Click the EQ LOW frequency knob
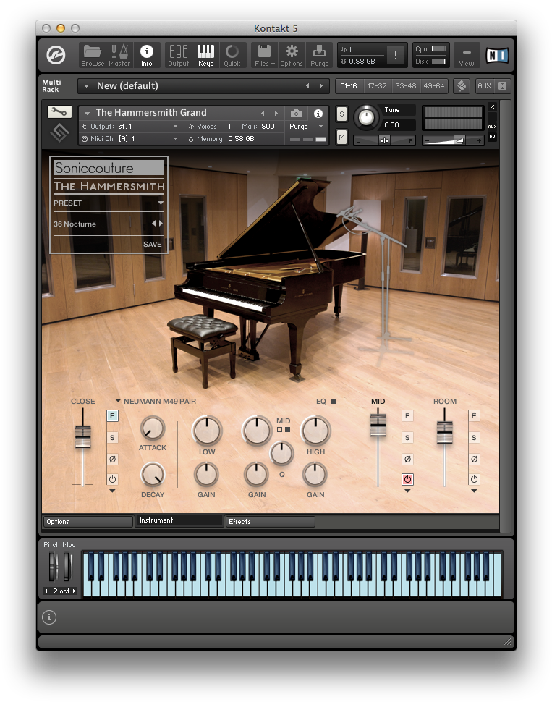 point(207,430)
